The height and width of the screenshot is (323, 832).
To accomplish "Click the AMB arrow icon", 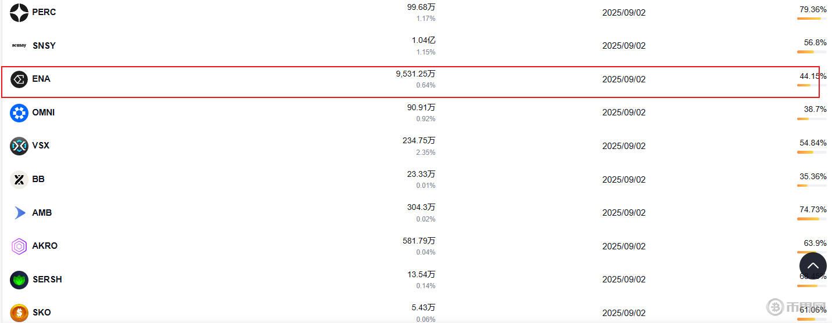I will click(19, 213).
